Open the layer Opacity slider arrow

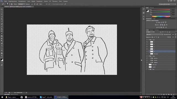click(176, 35)
